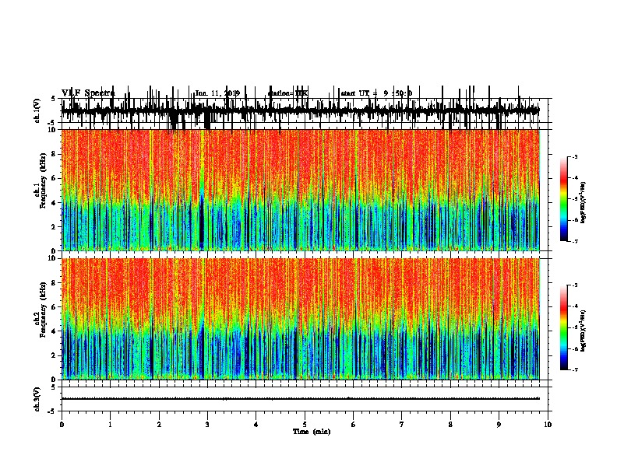Click the '-3' label on ch.1 colorbar
This screenshot has height=476, width=617.
pyautogui.click(x=575, y=156)
